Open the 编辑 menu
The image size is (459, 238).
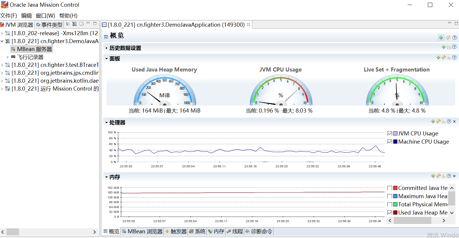tap(26, 16)
